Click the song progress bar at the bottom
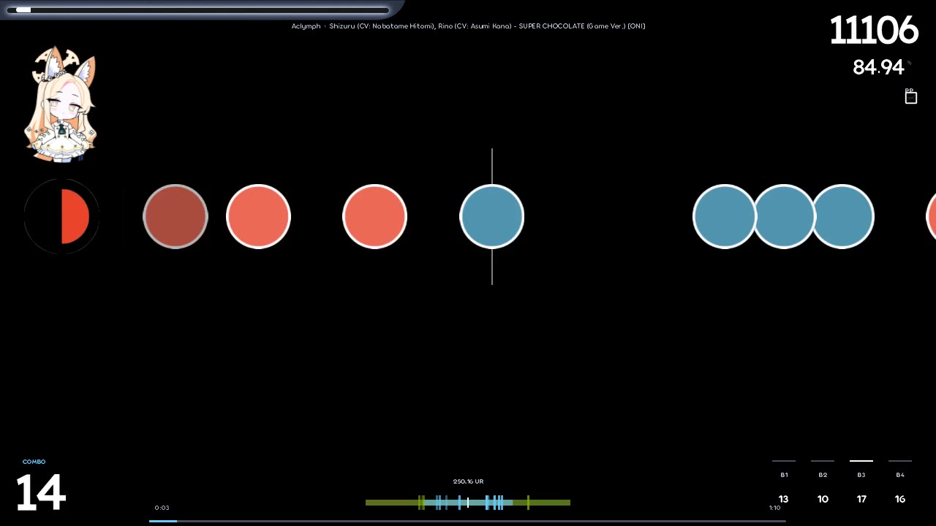The height and width of the screenshot is (526, 936). (467, 521)
